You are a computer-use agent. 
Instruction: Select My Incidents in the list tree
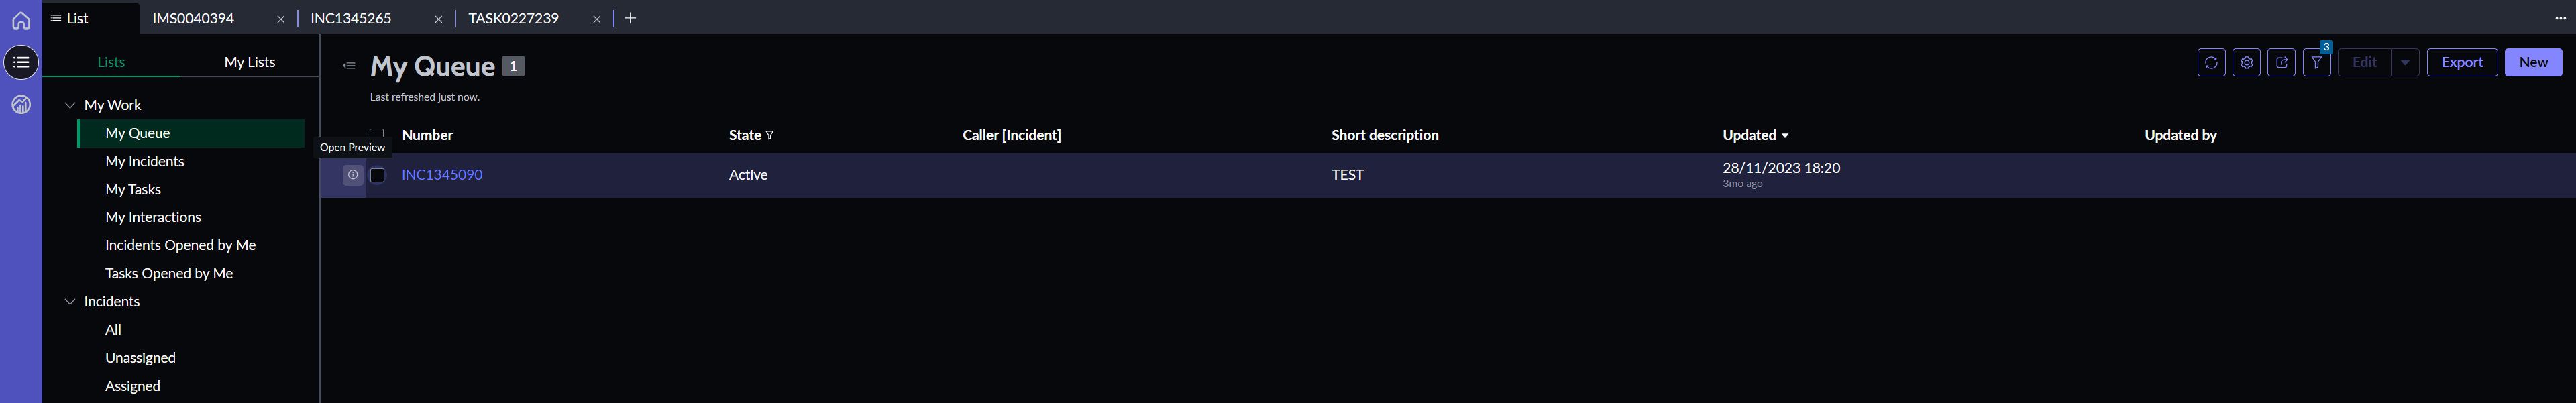(145, 161)
